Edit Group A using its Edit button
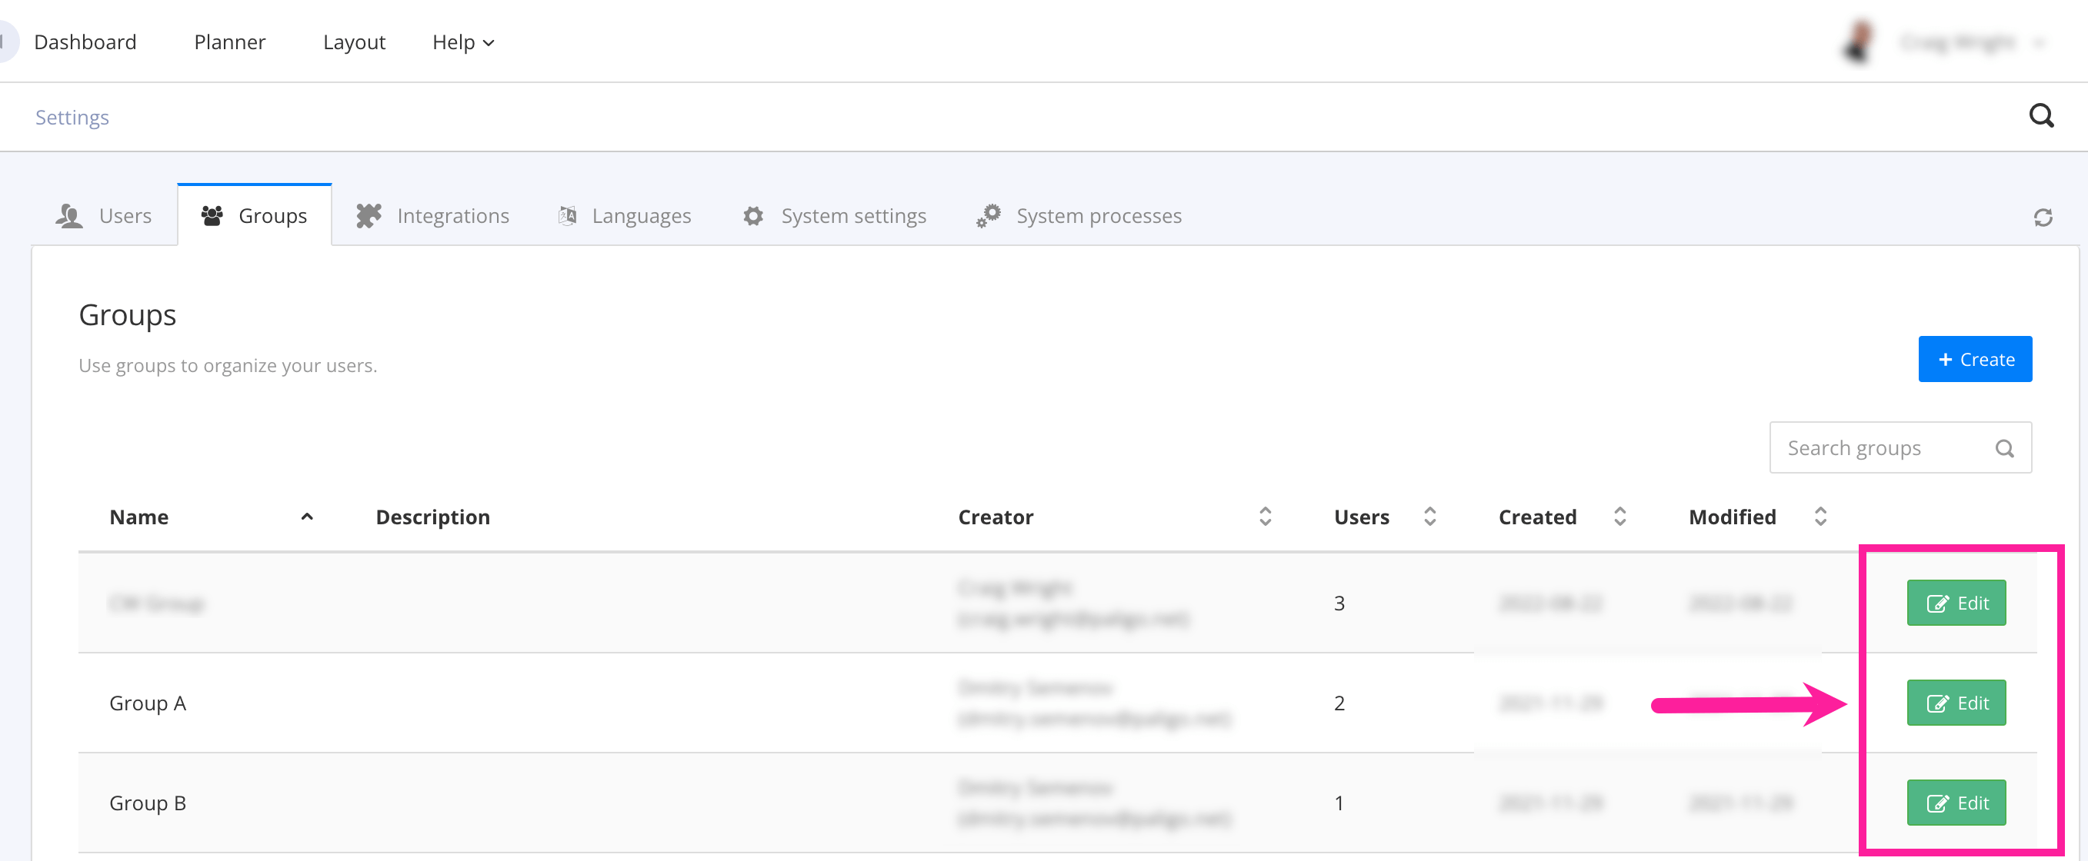Screen dimensions: 2088x861 [x=1956, y=702]
